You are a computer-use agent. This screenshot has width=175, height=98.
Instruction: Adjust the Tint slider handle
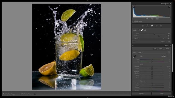(x=152, y=61)
